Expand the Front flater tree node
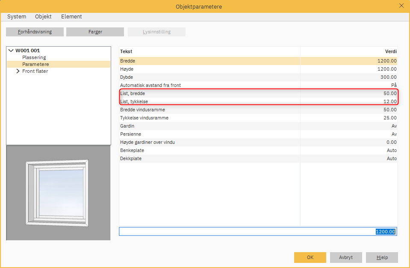Screen dimensions: 410x268 (18, 71)
